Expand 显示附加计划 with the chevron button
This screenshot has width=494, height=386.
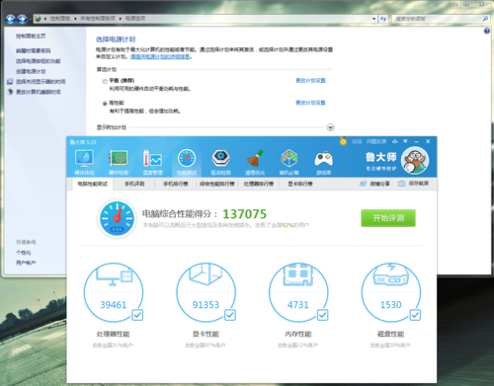pyautogui.click(x=330, y=127)
